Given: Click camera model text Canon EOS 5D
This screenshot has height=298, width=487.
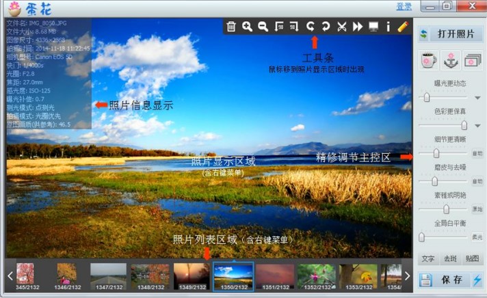Looking at the screenshot, I should click(x=54, y=57).
